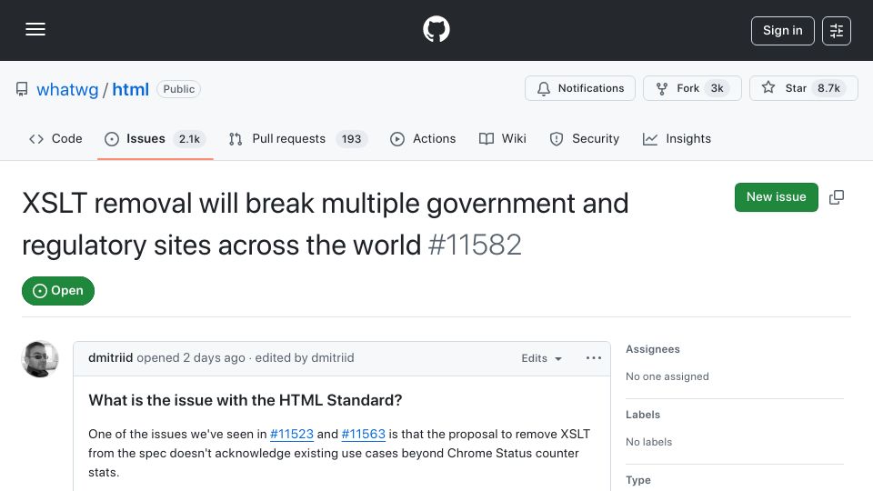Click the repository book icon beside whatwg
The width and height of the screenshot is (873, 491).
point(22,89)
